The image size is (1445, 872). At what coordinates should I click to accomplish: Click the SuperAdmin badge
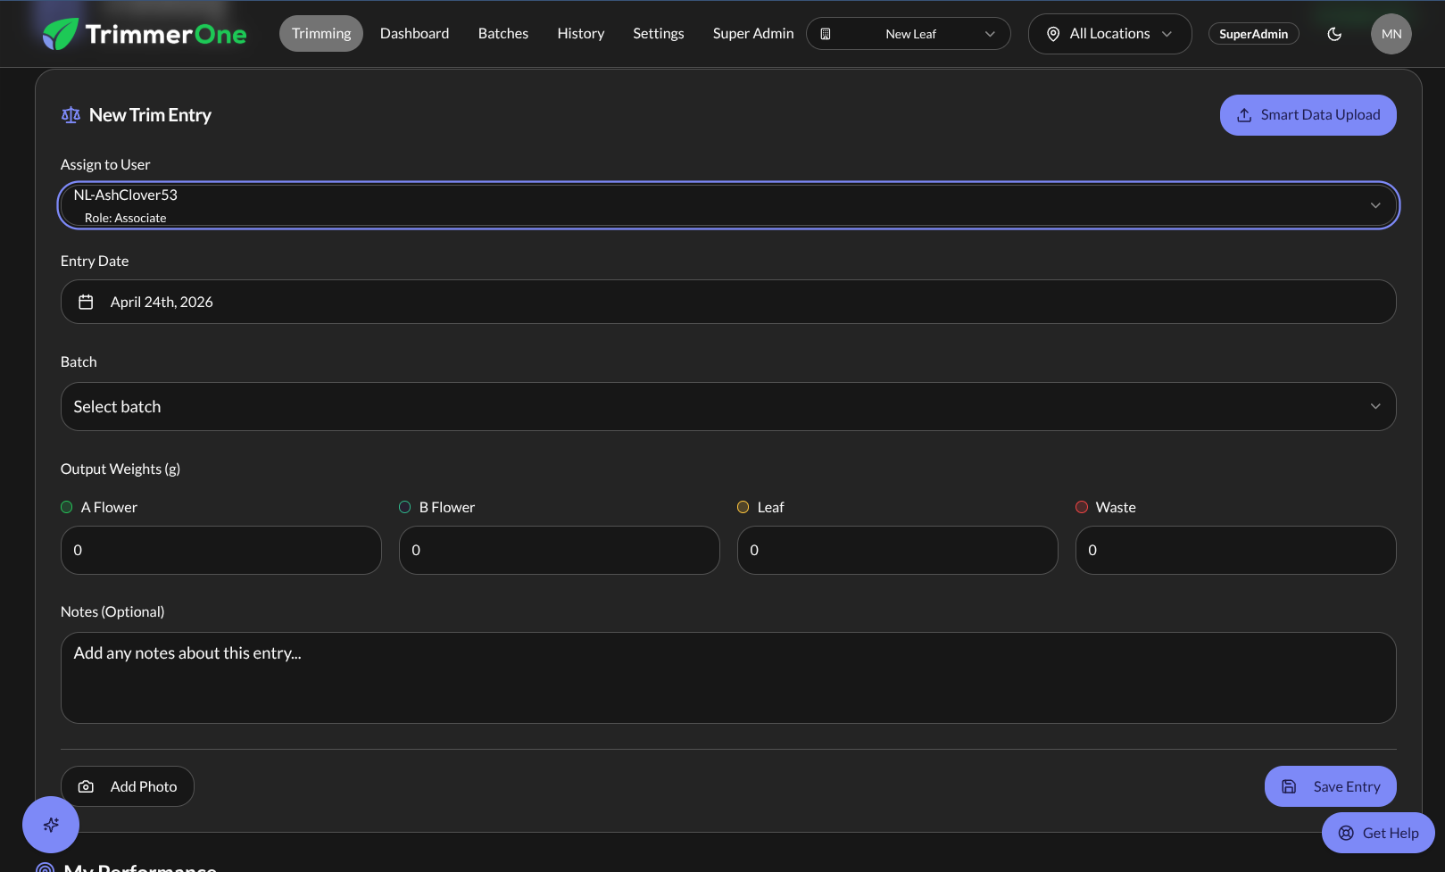[1253, 33]
